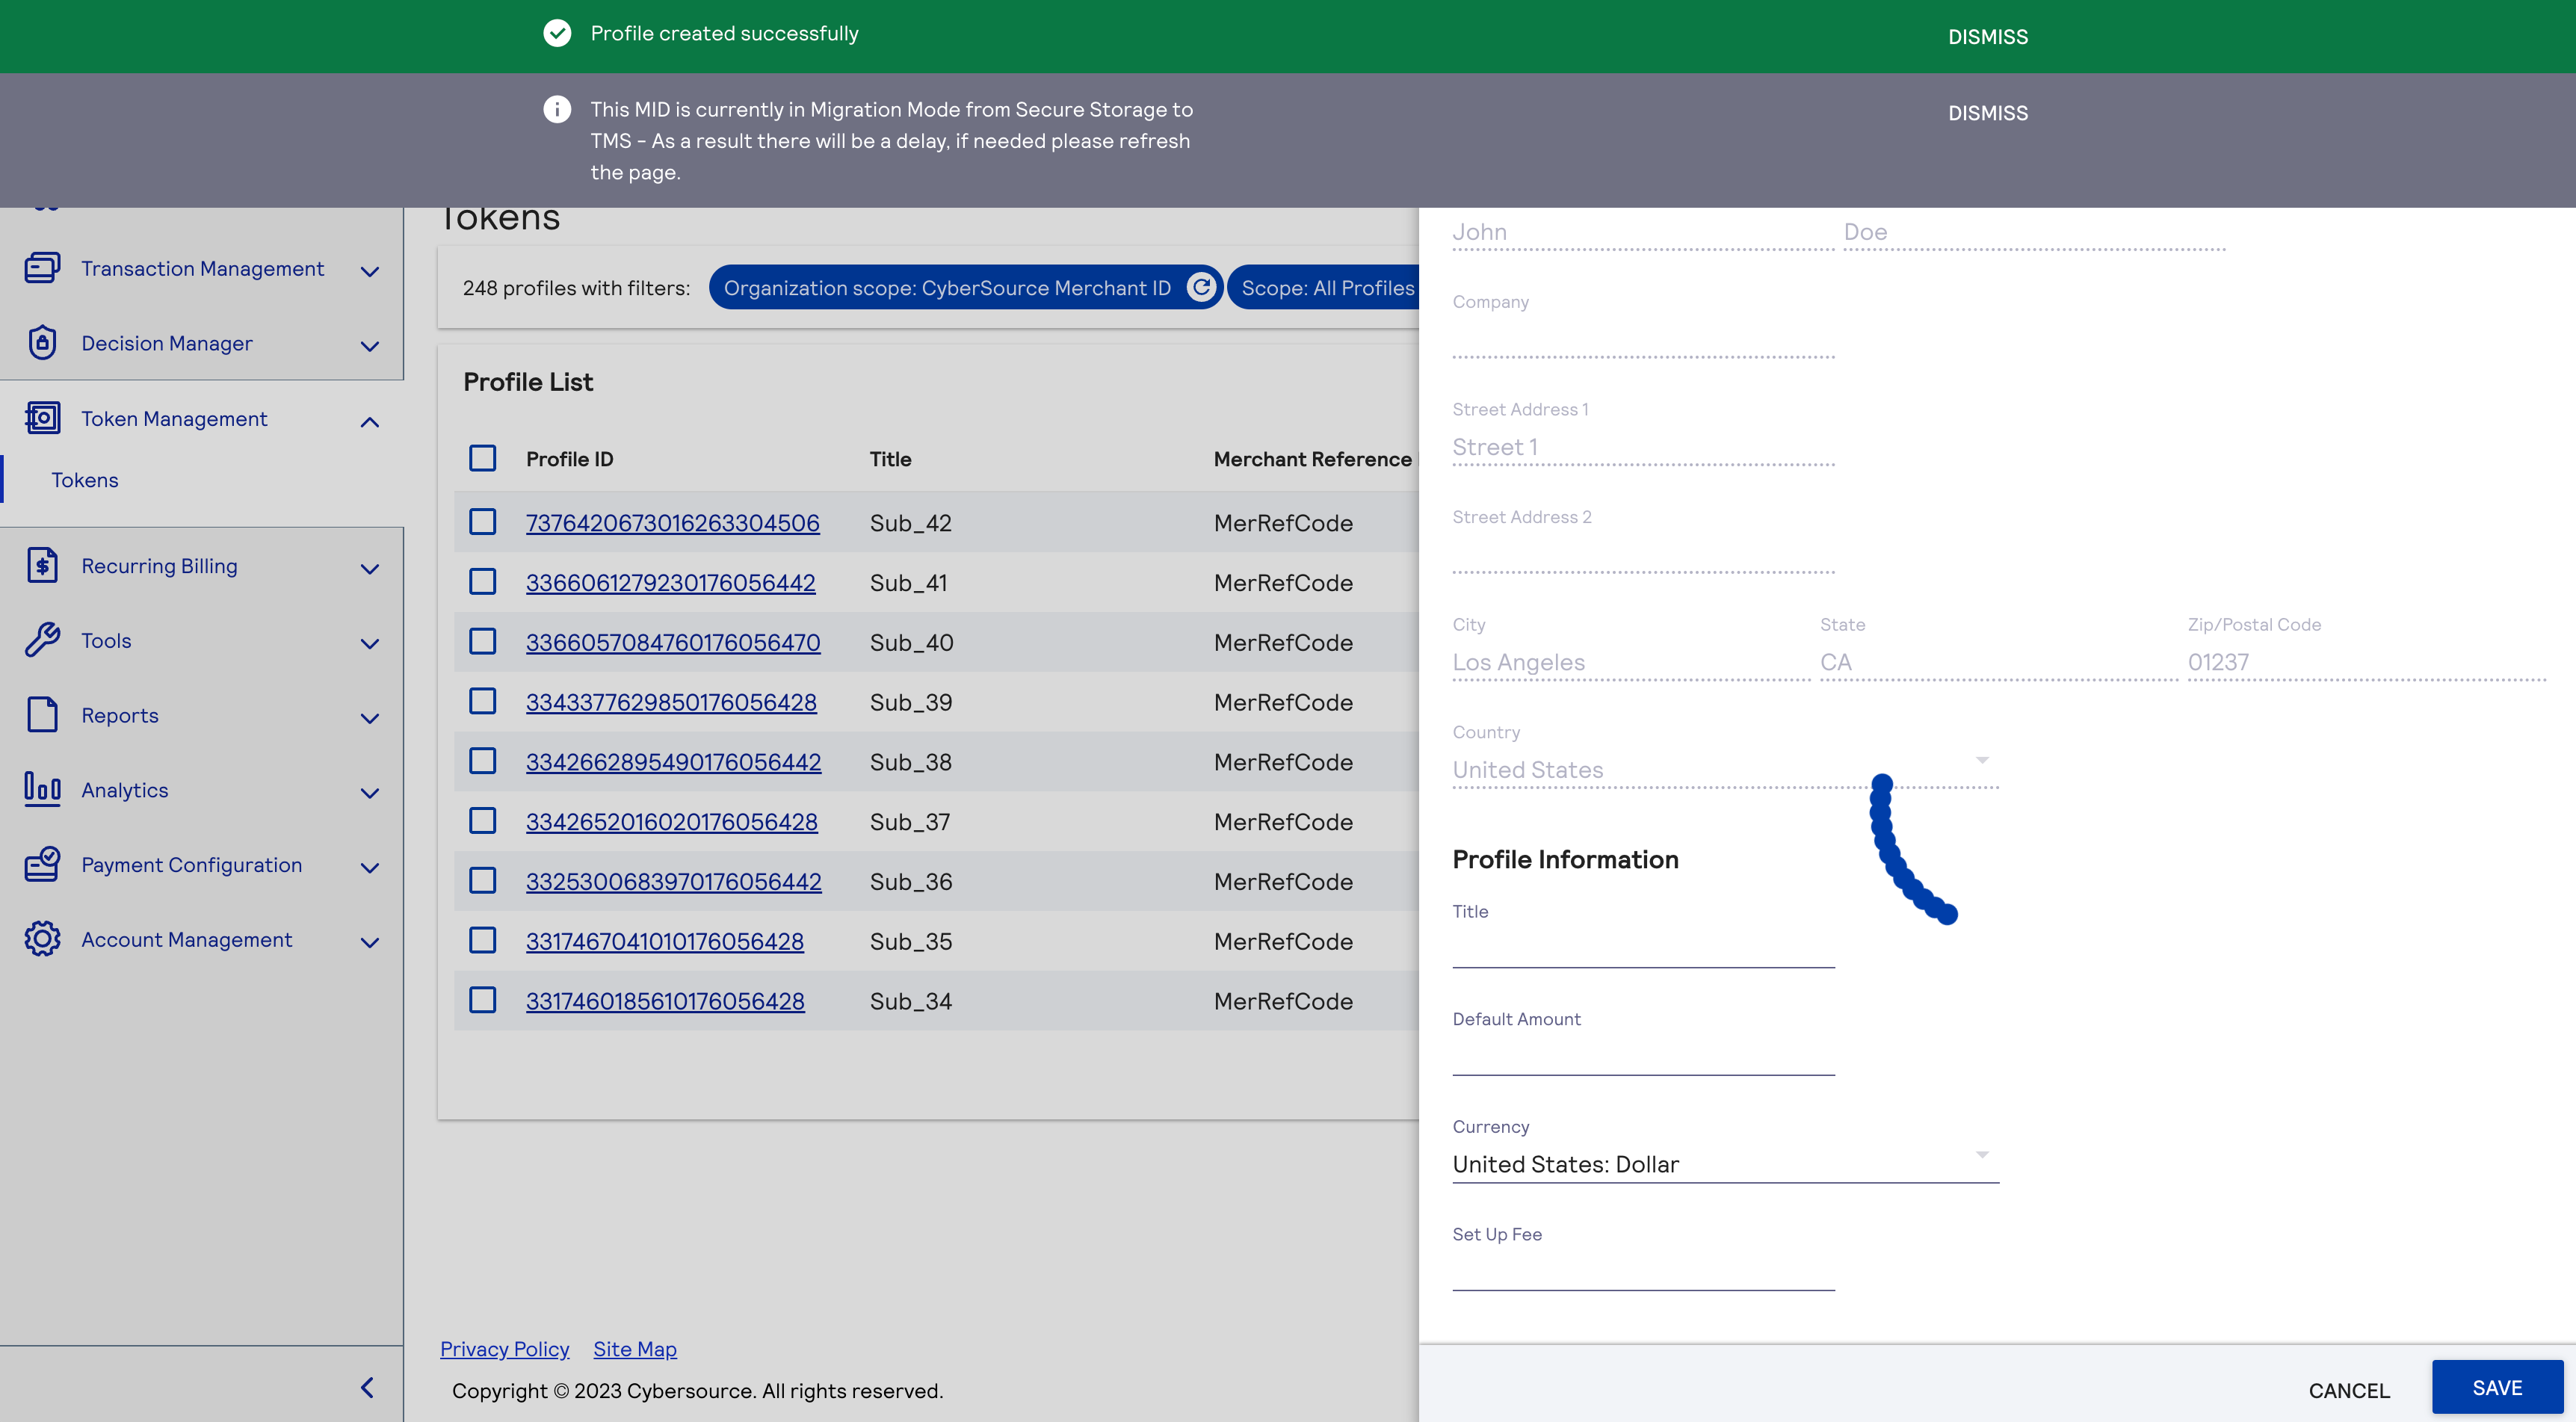Expand the Transaction Management menu

pos(369,270)
